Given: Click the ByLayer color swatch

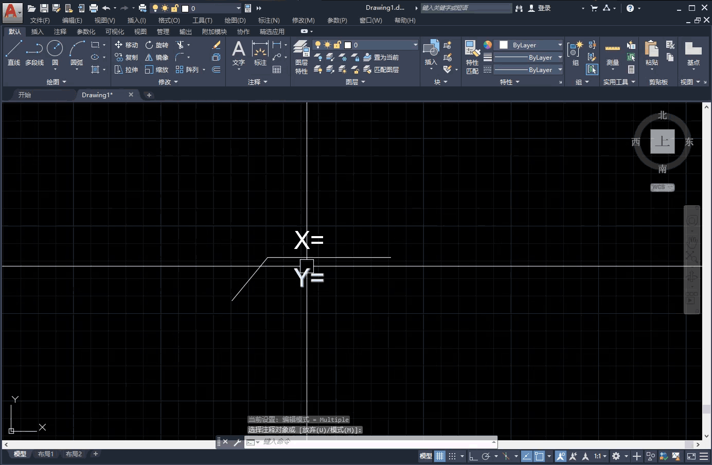Looking at the screenshot, I should 503,45.
